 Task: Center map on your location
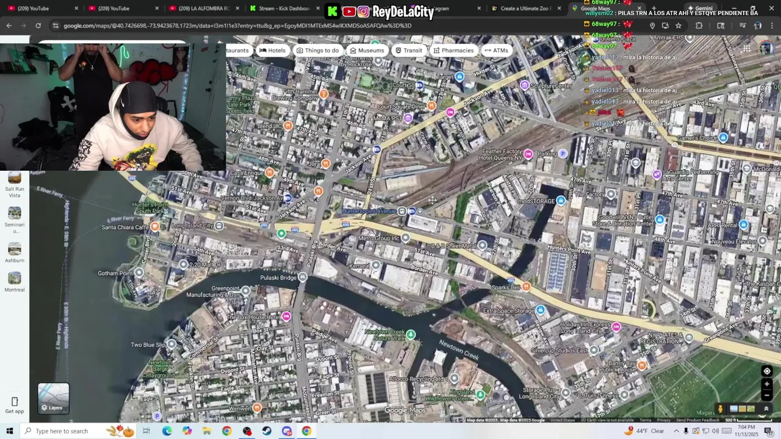pyautogui.click(x=767, y=371)
